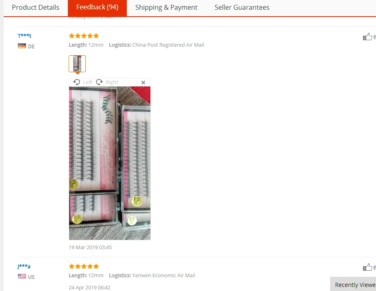The height and width of the screenshot is (291, 376).
Task: Click the Right rotate text label
Action: [x=112, y=82]
